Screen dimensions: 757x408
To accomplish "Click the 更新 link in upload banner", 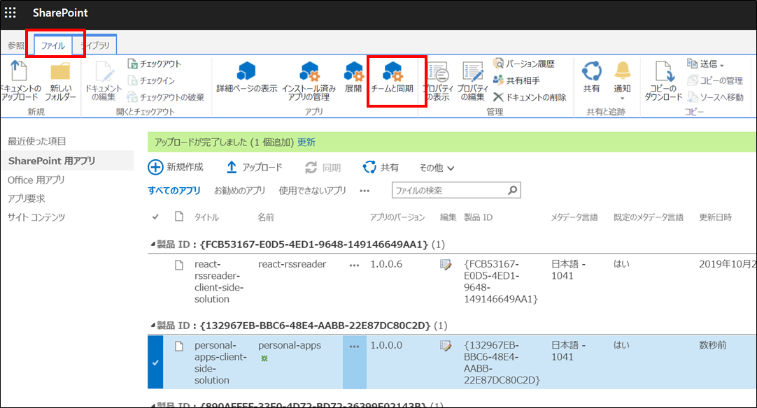I will (306, 143).
